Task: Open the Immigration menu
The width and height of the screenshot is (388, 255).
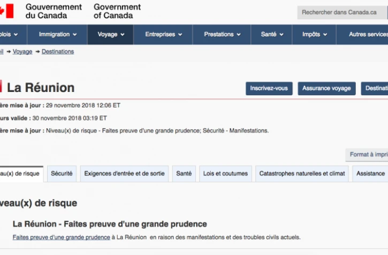Action: [57, 34]
